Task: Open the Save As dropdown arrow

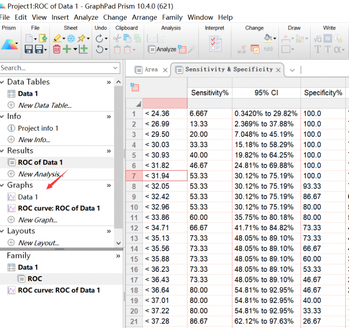Action: (x=45, y=50)
